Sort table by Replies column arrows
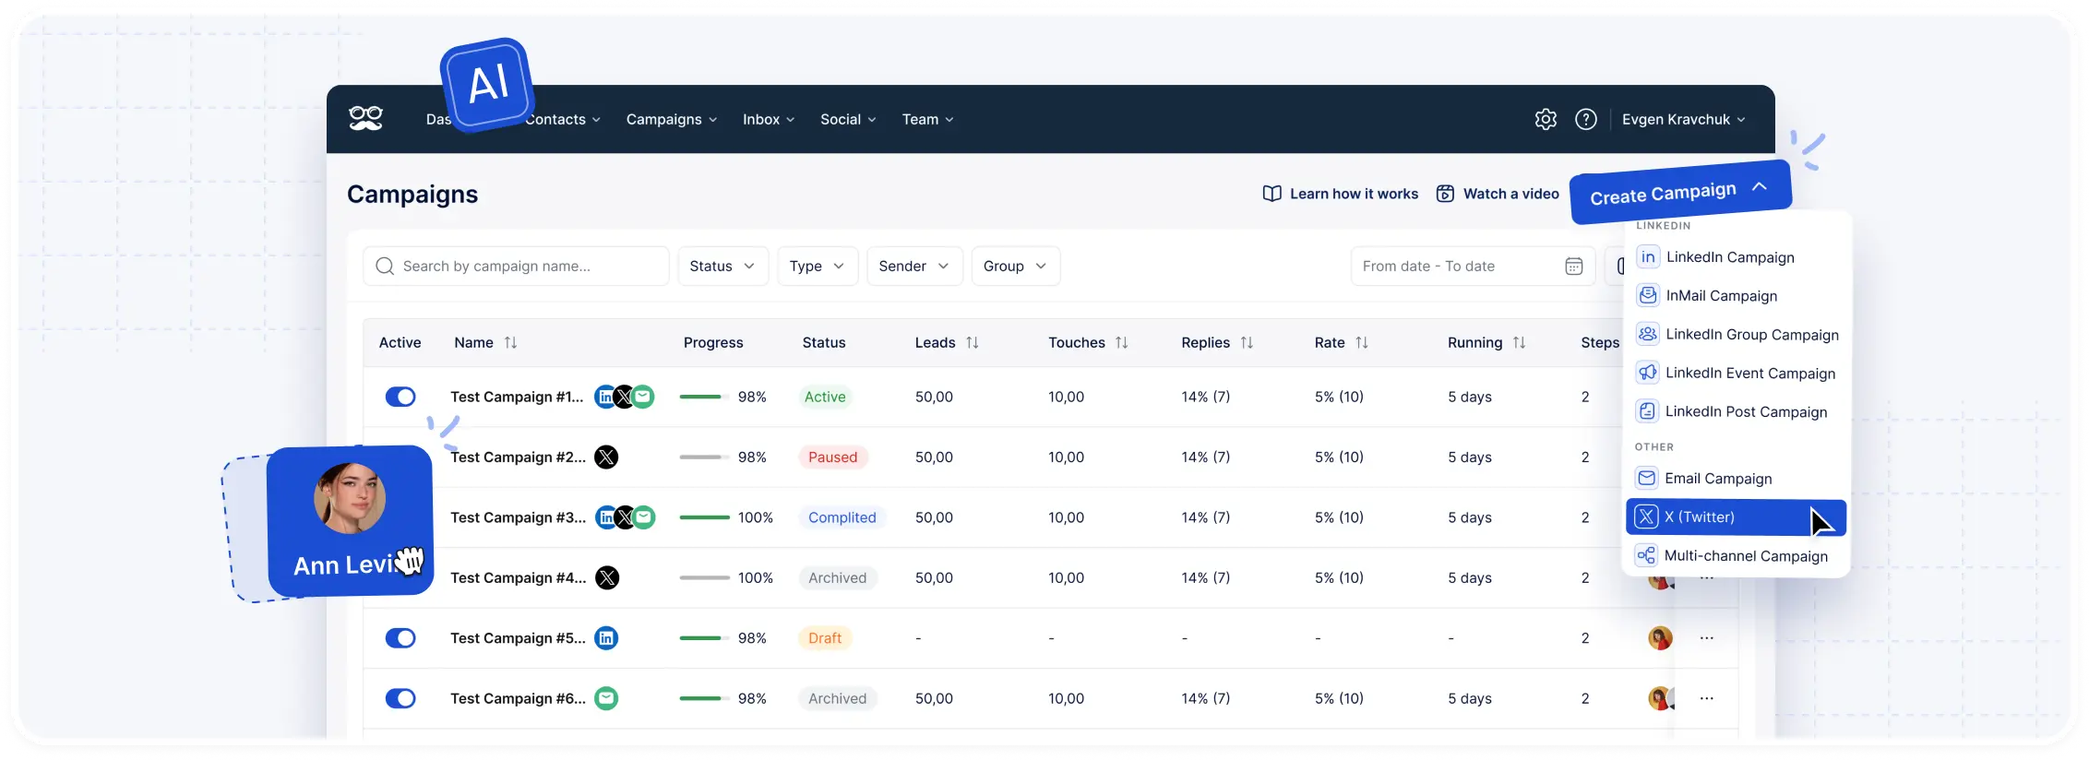The height and width of the screenshot is (760, 2089). click(1247, 342)
